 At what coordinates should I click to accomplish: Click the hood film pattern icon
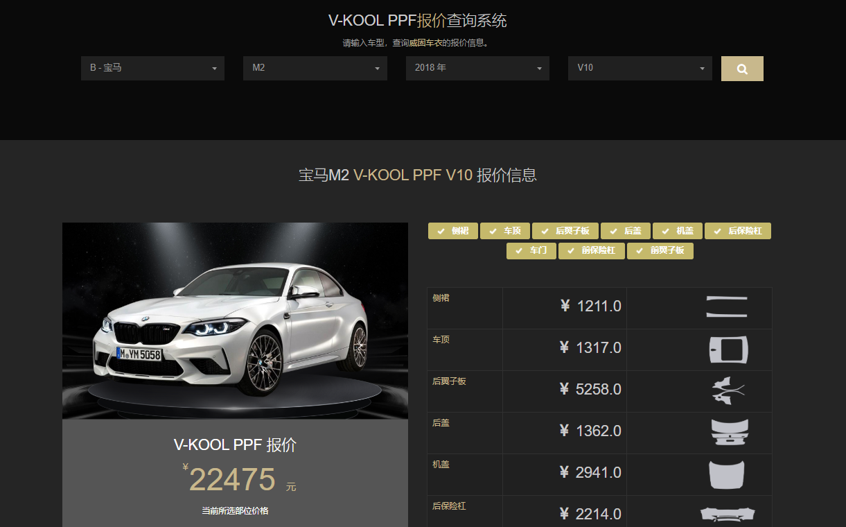point(727,474)
